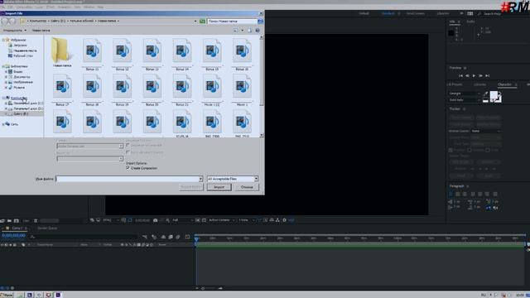Screen dimensions: 530x298
Task: Click the Новая папка toolbar button
Action: point(41,31)
